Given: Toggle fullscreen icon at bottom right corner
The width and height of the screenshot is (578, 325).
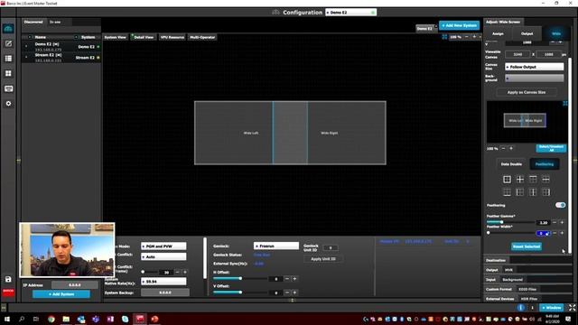Looking at the screenshot, I should coord(572,307).
